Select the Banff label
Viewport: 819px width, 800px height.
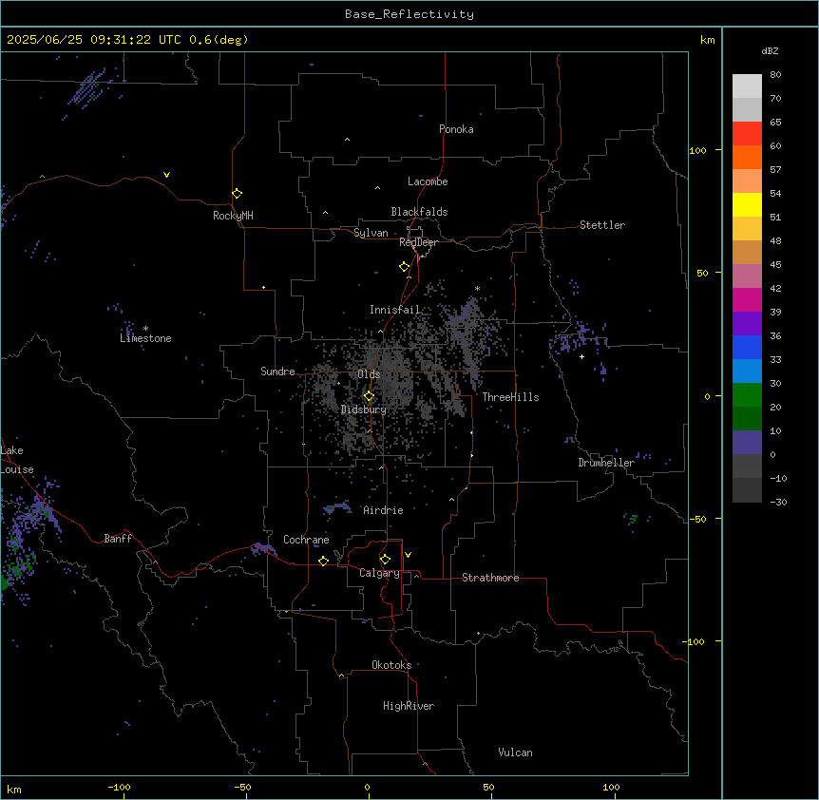pyautogui.click(x=118, y=539)
